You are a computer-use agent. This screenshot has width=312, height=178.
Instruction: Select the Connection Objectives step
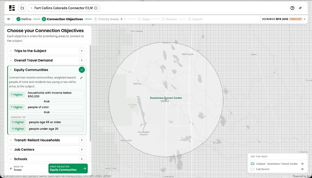pos(62,19)
